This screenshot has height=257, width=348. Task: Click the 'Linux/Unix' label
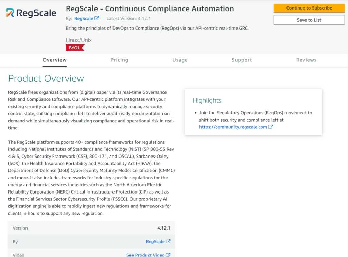pyautogui.click(x=79, y=40)
